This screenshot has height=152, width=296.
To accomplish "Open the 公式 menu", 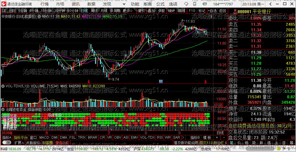I will [x=160, y=4].
